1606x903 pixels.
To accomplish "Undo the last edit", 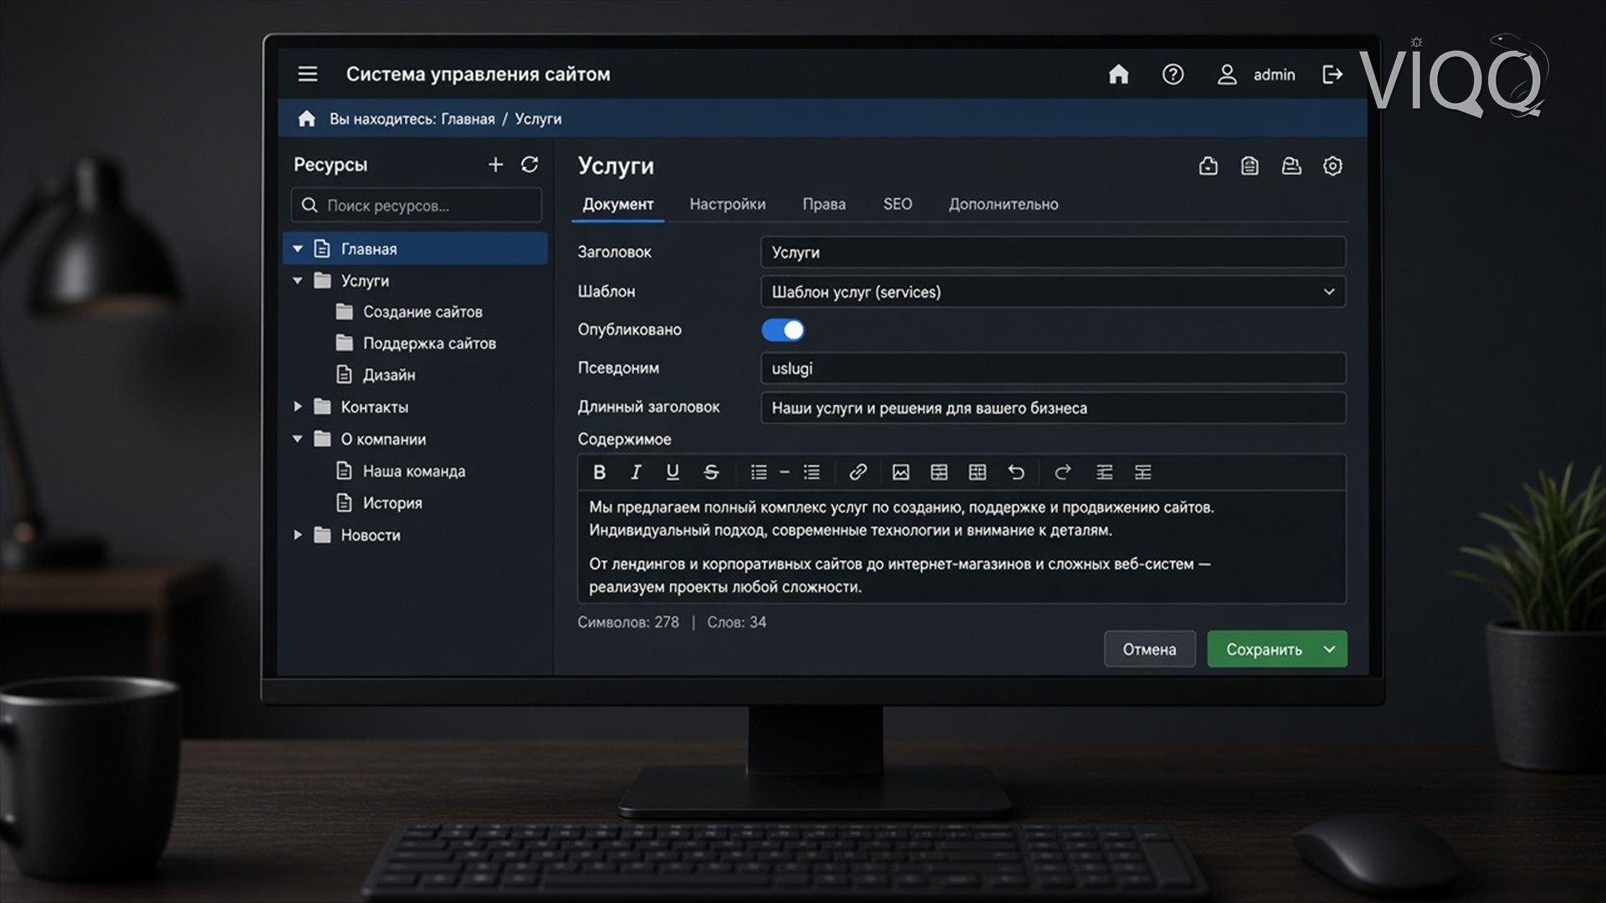I will point(1016,472).
